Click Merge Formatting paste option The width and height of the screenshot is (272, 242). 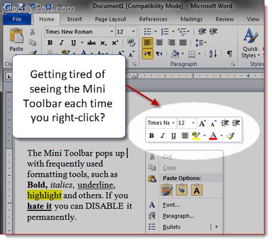(x=181, y=190)
